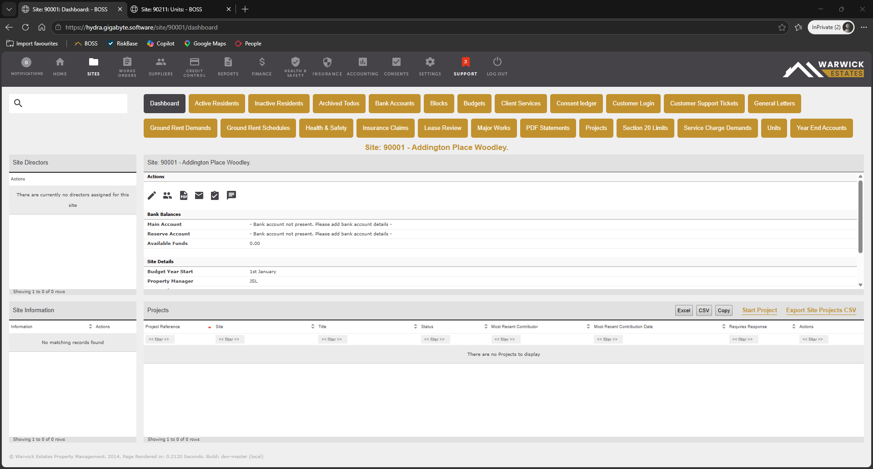Click the InPrivate profile button
The width and height of the screenshot is (873, 469).
tap(831, 27)
